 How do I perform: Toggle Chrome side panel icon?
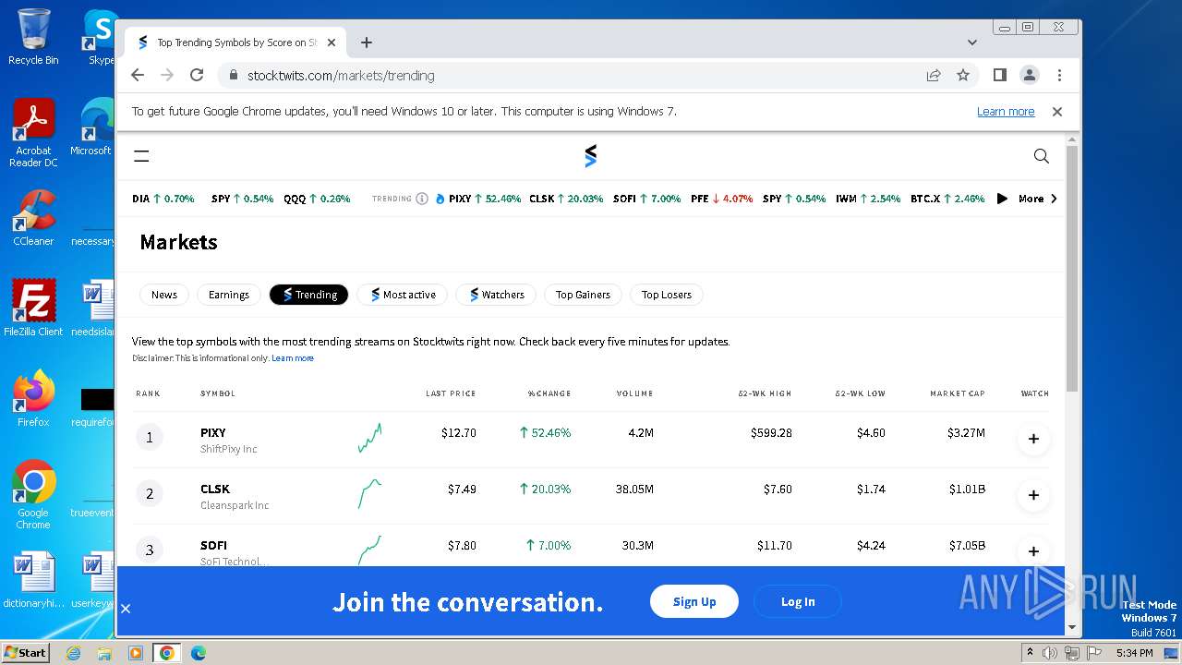tap(999, 75)
